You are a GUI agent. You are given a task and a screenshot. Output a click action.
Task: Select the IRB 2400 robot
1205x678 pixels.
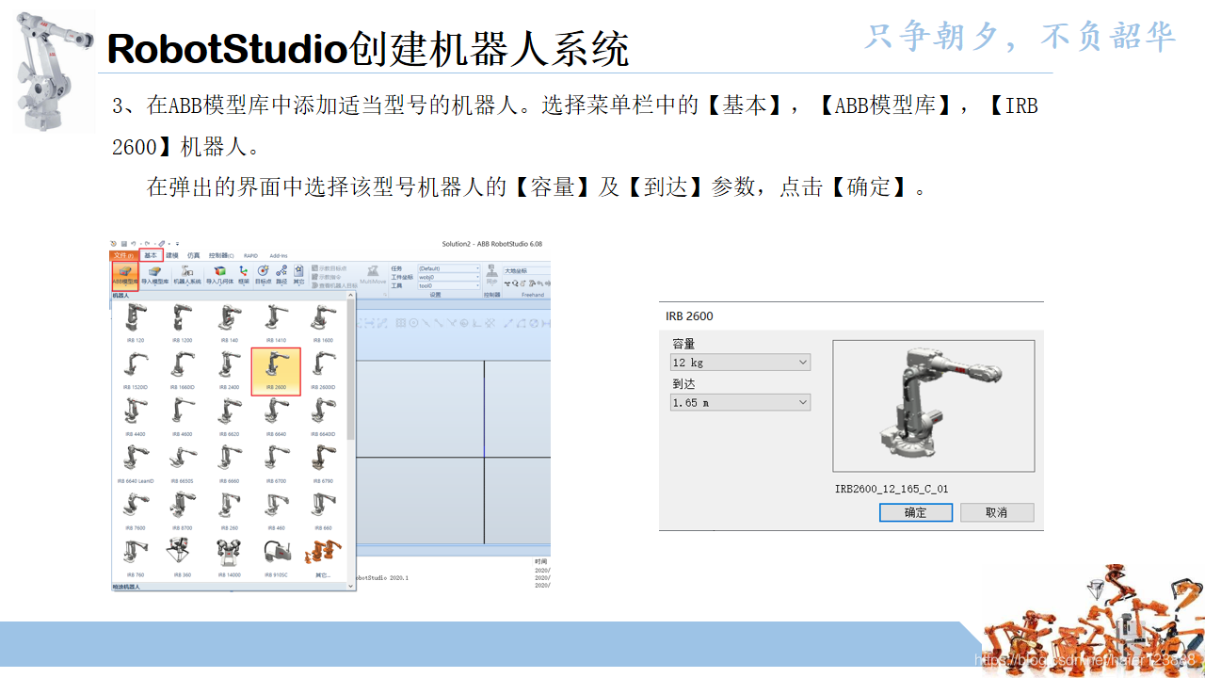click(229, 371)
